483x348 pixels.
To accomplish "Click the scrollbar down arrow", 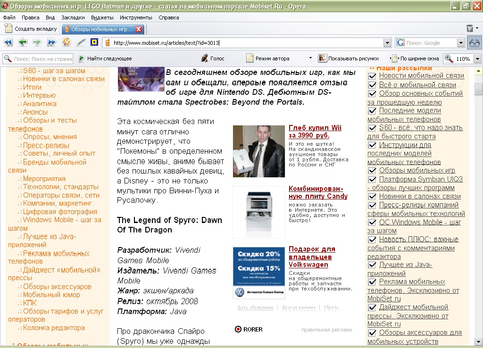I will 478,341.
